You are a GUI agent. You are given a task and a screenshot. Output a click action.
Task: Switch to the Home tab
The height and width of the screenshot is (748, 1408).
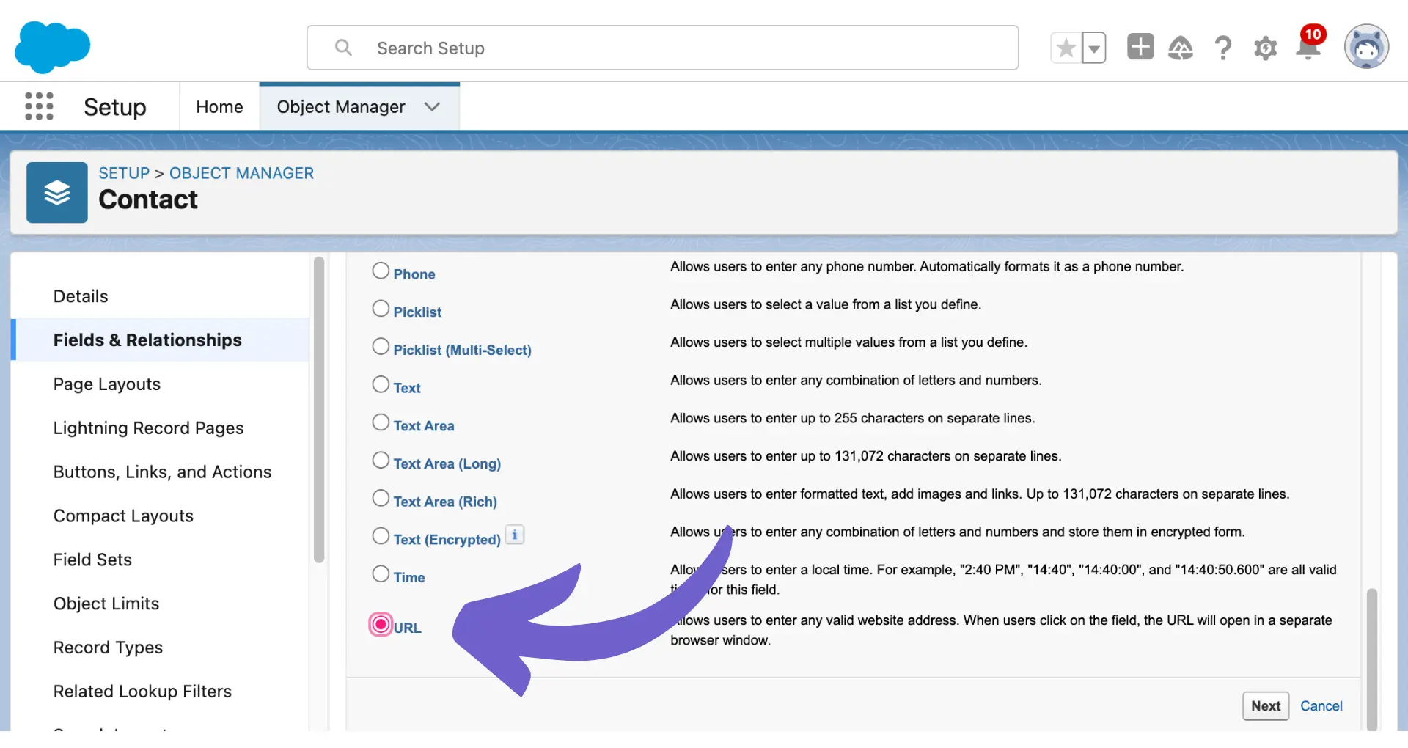click(219, 107)
